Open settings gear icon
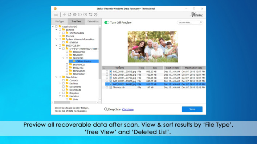257x144 pixels. (x=75, y=14)
